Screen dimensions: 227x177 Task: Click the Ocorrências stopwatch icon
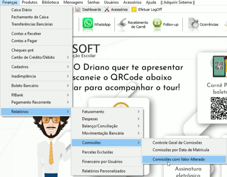193,23
